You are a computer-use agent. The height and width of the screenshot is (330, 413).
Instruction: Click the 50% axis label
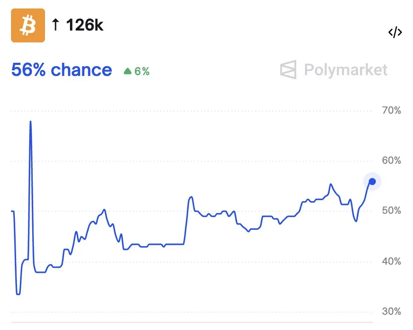click(x=391, y=210)
